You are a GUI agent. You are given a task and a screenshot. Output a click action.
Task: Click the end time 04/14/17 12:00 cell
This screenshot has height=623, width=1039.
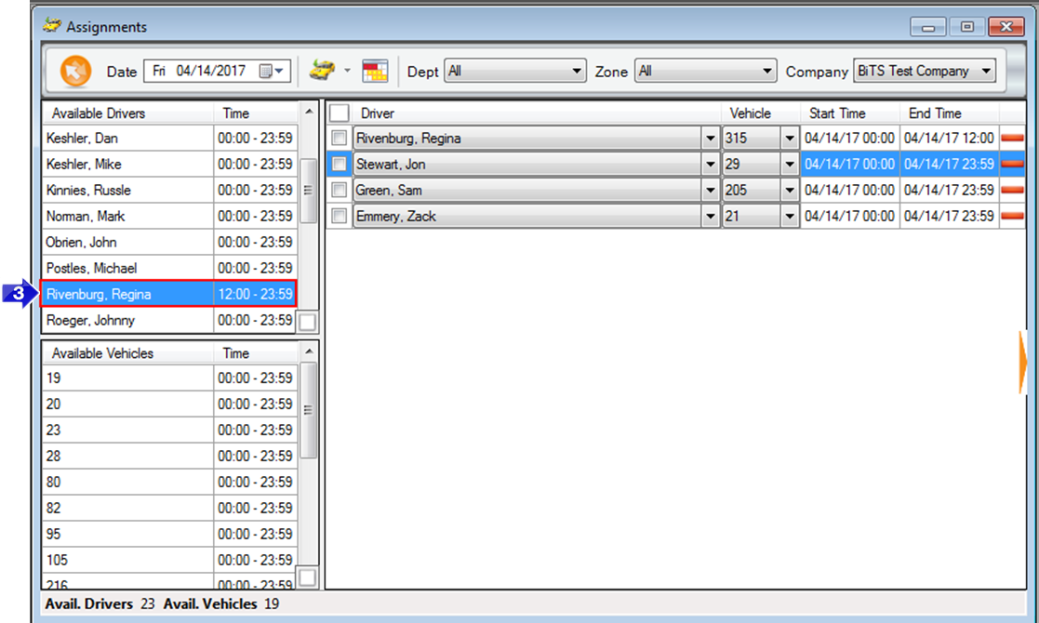[950, 139]
